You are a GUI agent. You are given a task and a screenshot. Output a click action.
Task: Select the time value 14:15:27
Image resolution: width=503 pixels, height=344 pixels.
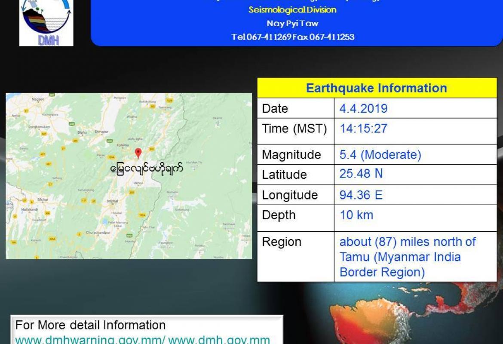[x=363, y=129]
